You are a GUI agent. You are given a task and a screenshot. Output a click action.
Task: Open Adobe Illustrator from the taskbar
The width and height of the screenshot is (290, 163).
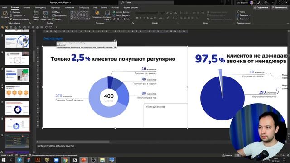click(38, 160)
